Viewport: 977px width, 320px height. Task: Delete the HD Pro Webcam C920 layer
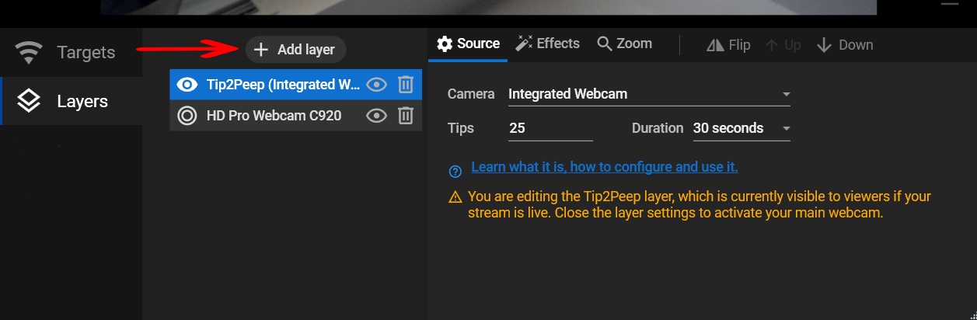pos(406,116)
